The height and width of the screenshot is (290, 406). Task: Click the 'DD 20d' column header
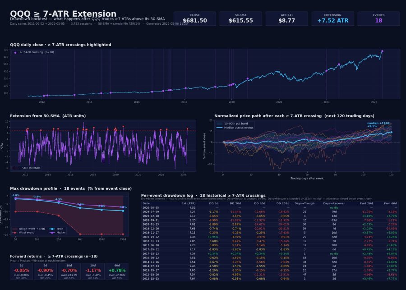[235, 203]
